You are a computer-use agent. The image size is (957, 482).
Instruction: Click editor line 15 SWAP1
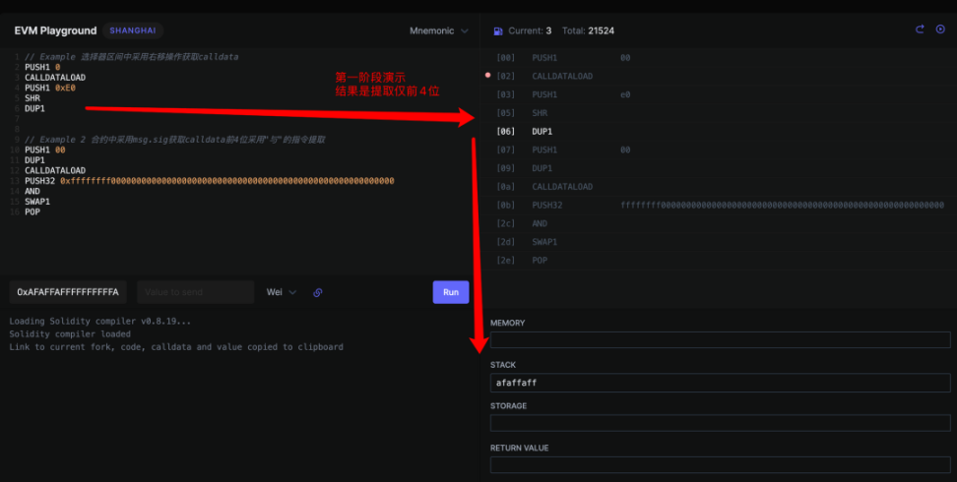tap(37, 202)
